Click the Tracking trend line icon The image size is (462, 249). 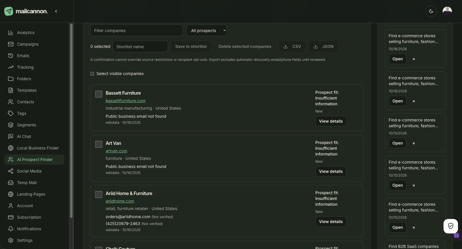[11, 67]
